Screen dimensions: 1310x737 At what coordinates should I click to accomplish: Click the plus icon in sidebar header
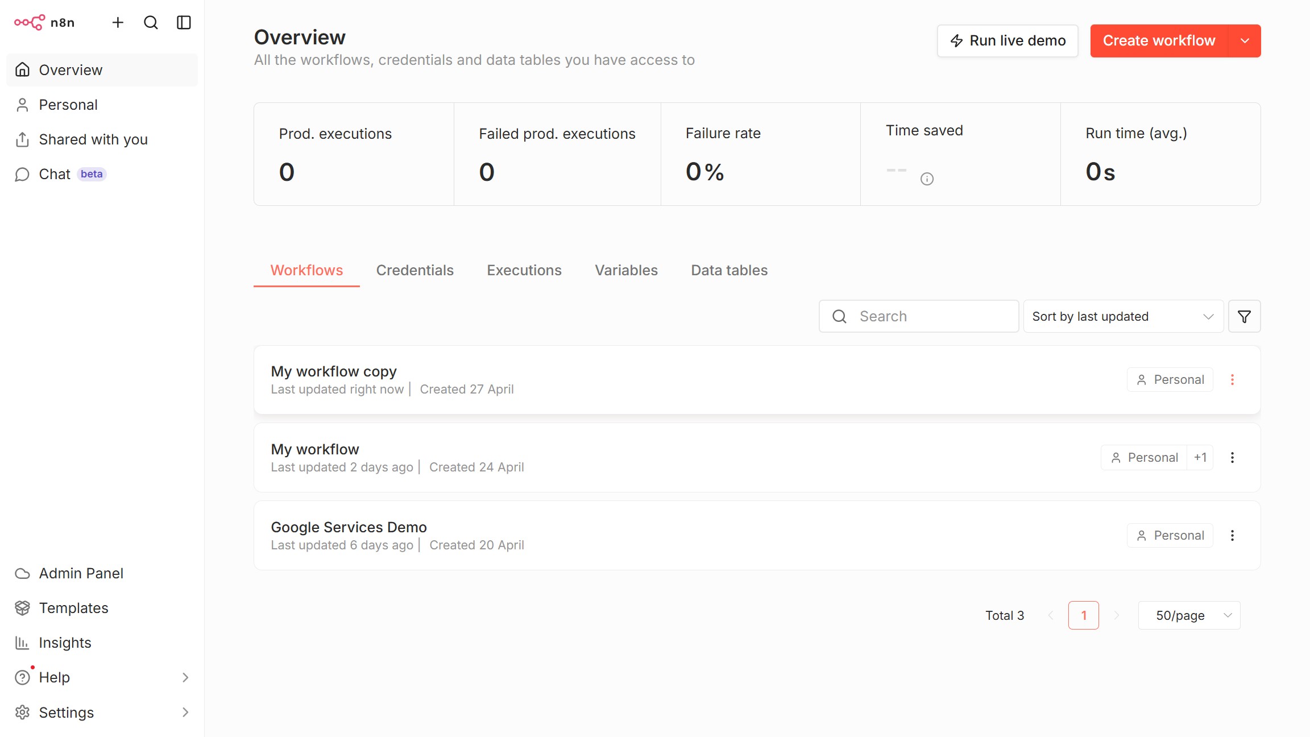point(118,22)
